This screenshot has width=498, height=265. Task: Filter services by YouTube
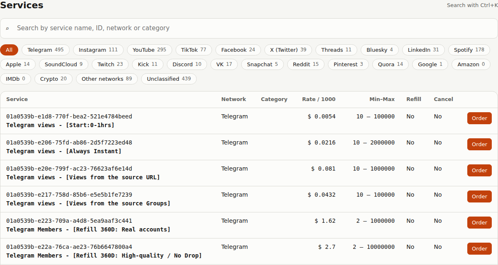pyautogui.click(x=149, y=50)
